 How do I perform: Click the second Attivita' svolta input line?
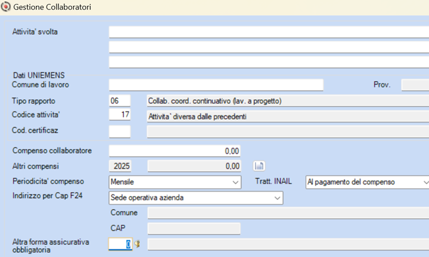(269, 47)
